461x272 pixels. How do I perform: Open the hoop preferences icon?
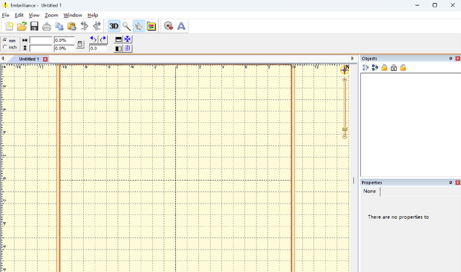tap(151, 27)
